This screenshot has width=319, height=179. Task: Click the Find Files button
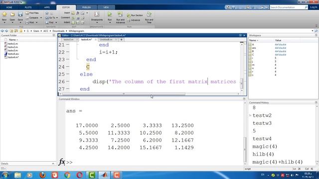32,13
